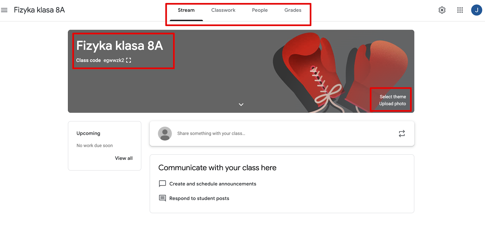Open the main hamburger menu

coord(4,10)
